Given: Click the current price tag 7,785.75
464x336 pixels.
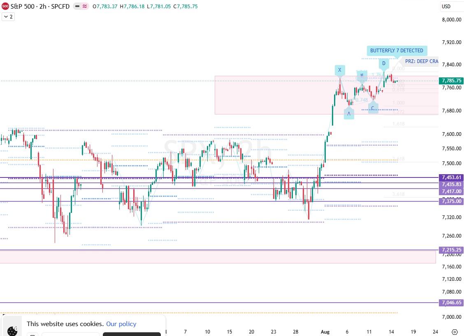Looking at the screenshot, I should click(x=451, y=81).
